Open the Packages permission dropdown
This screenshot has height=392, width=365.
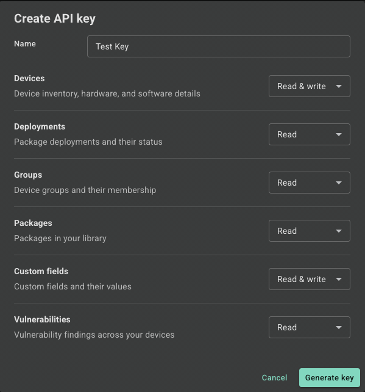(310, 231)
